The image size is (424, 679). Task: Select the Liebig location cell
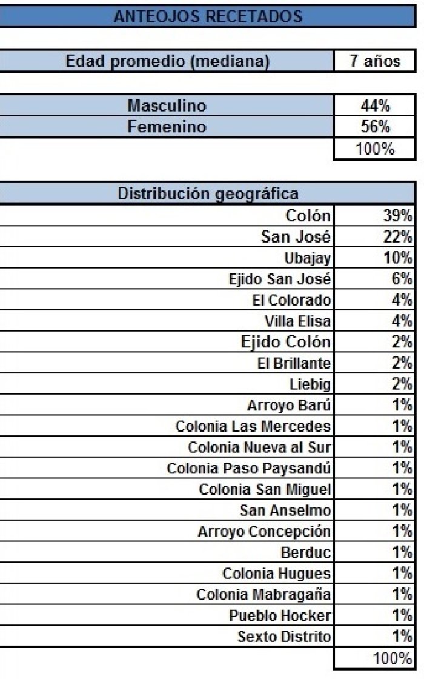[x=167, y=384]
